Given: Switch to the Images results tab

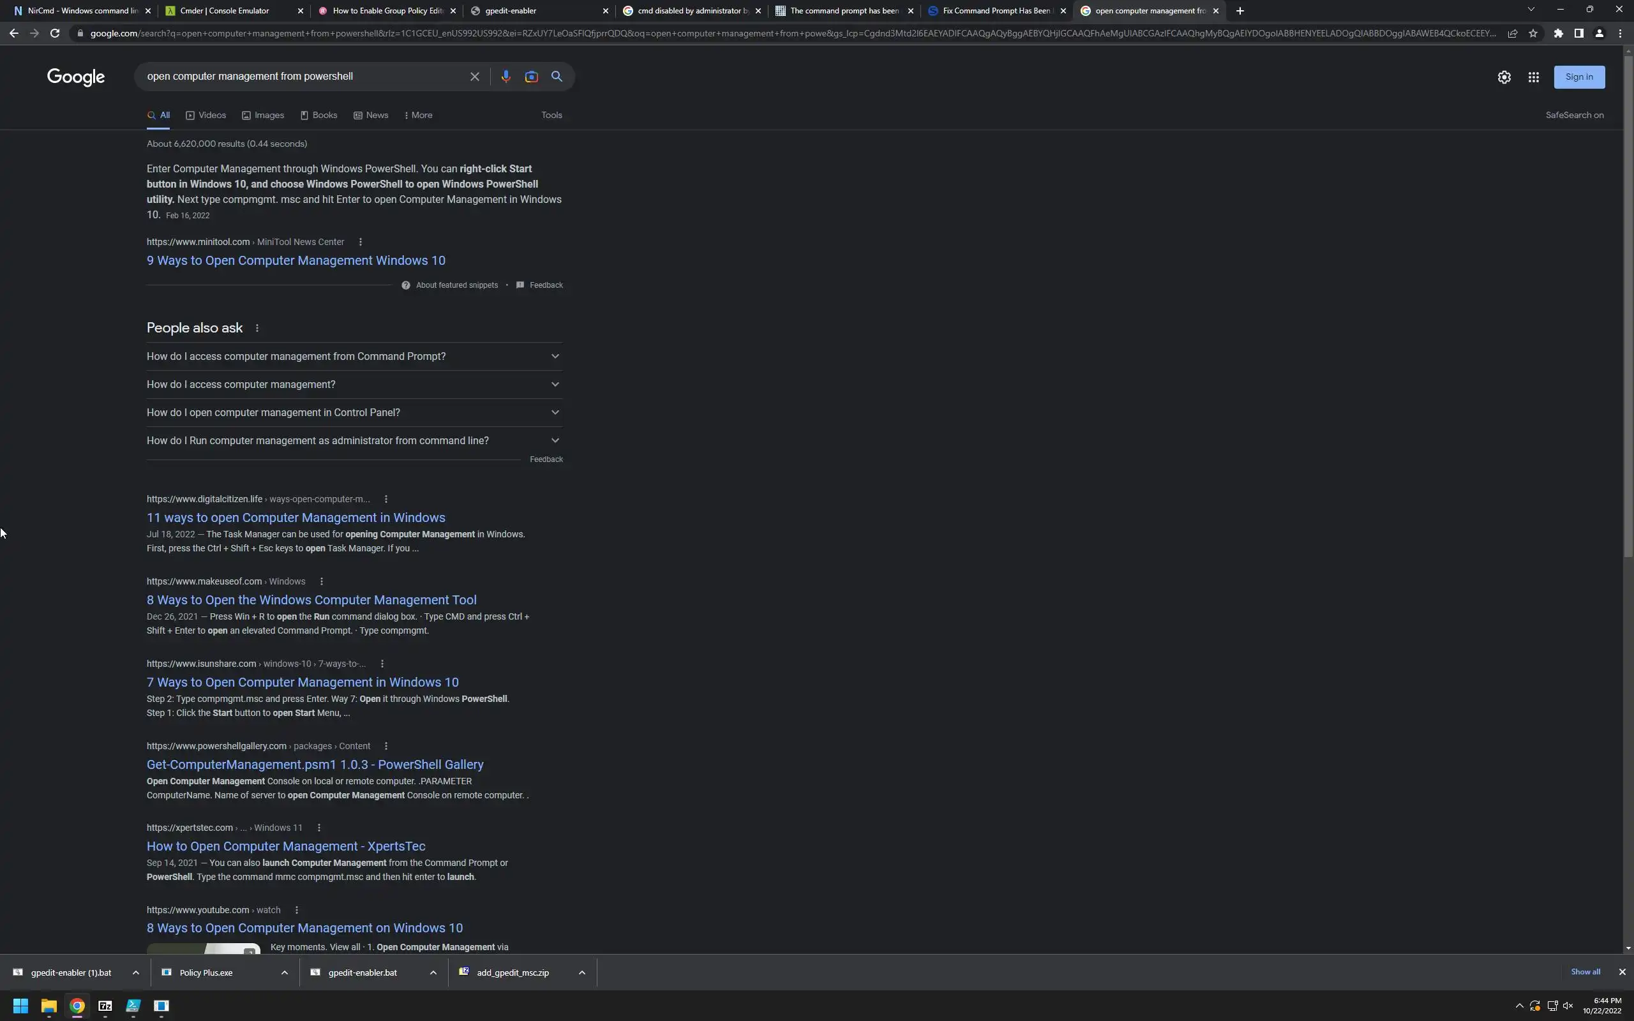Looking at the screenshot, I should [263, 115].
